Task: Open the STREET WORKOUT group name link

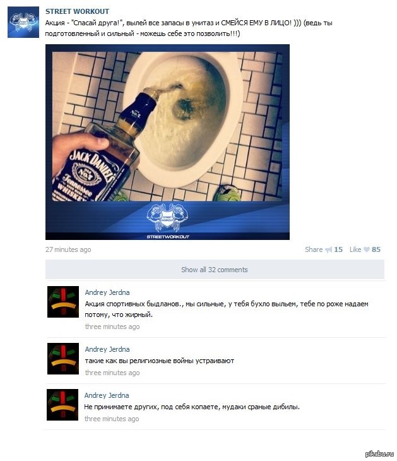Action: pos(77,11)
